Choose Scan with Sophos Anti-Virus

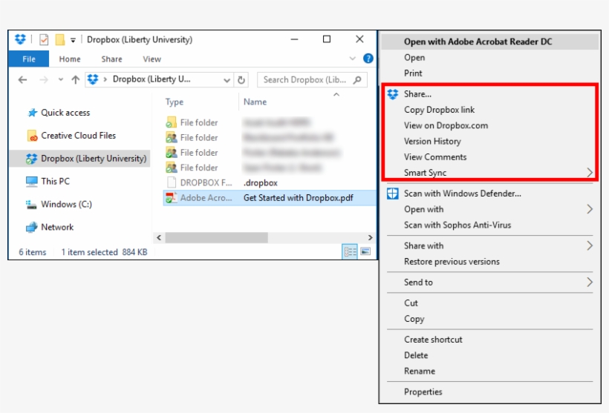coord(490,225)
